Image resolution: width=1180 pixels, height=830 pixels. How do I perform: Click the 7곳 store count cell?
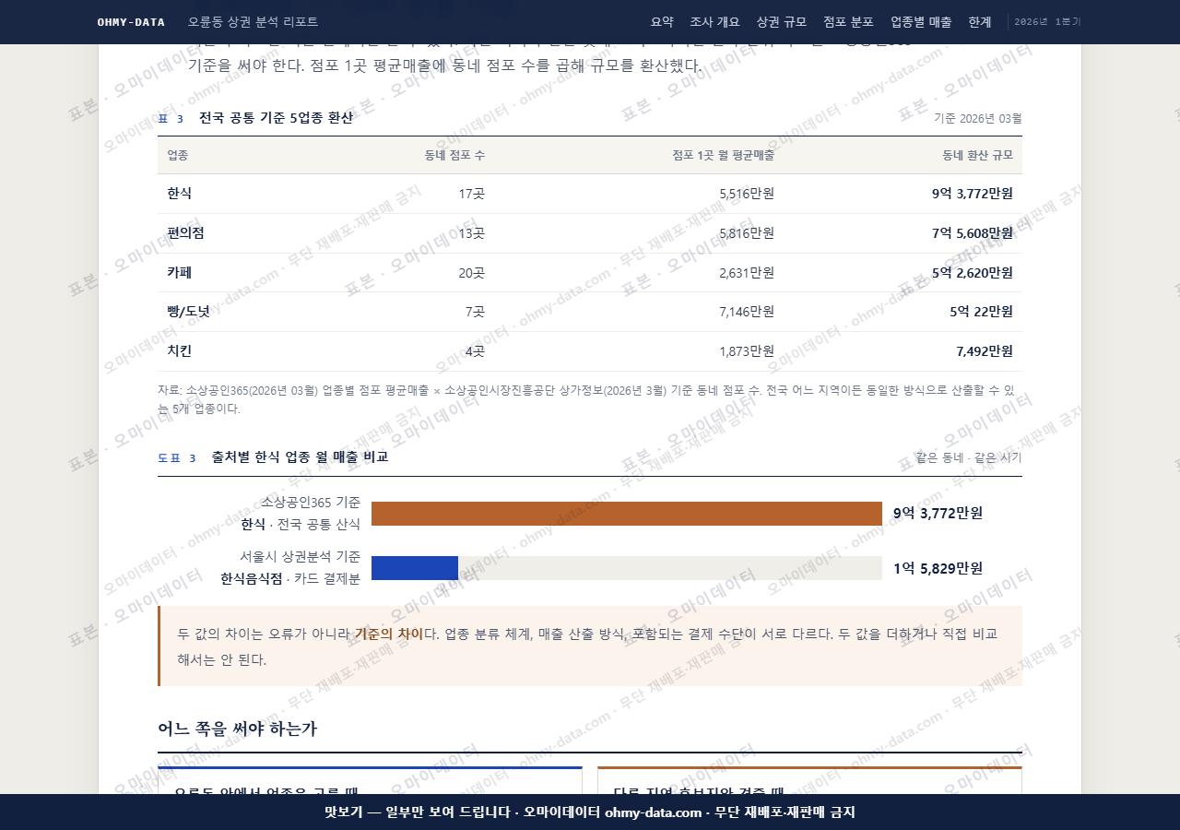click(x=475, y=312)
